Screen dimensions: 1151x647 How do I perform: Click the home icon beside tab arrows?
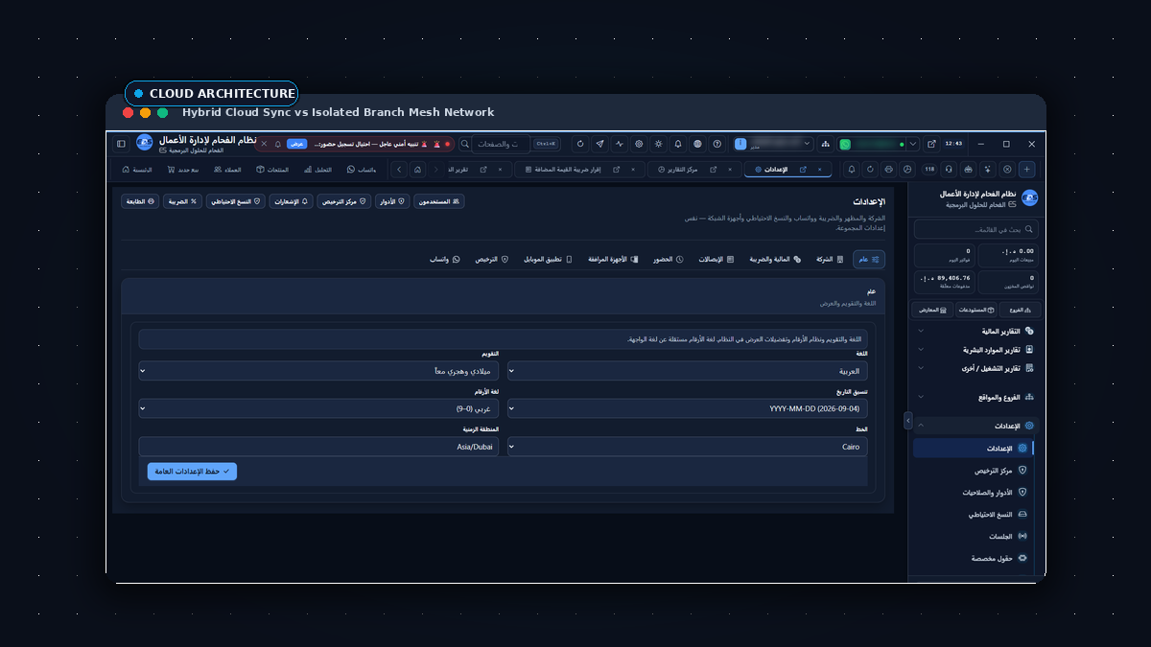(417, 170)
